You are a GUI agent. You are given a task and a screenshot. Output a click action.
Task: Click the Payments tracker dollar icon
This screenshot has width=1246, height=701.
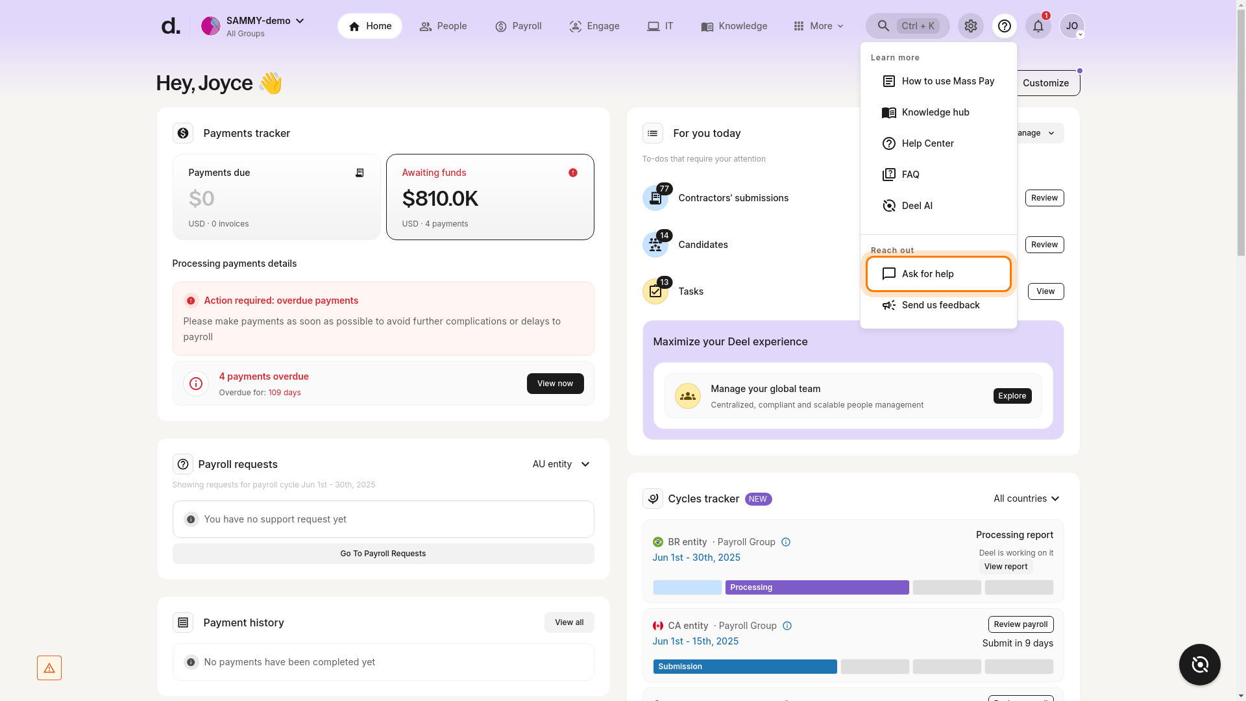click(183, 133)
